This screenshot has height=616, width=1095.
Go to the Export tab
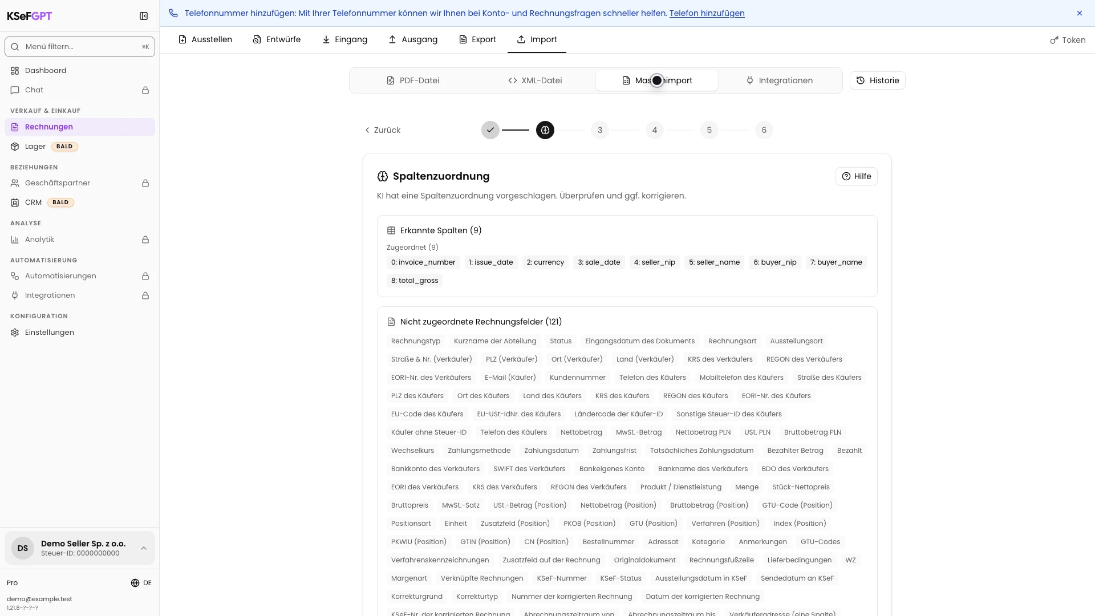point(477,39)
